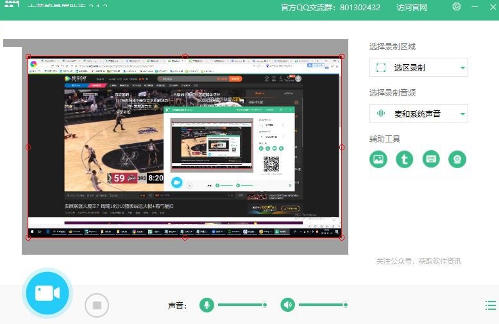Screen dimensions: 499x324
Task: Click the keyboard display auxiliary tool
Action: pyautogui.click(x=431, y=159)
